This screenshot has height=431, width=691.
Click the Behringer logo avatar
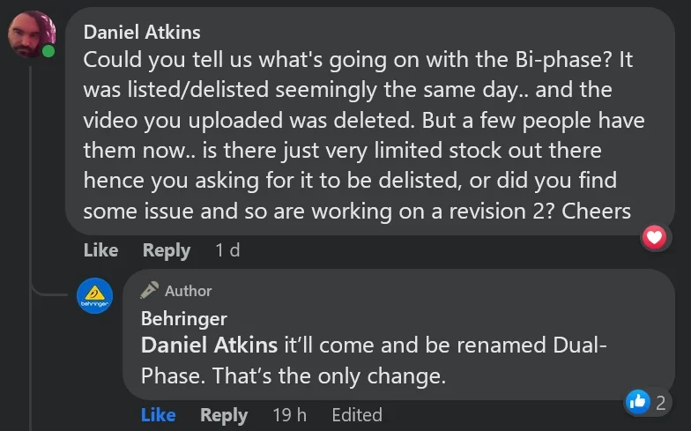click(x=95, y=295)
